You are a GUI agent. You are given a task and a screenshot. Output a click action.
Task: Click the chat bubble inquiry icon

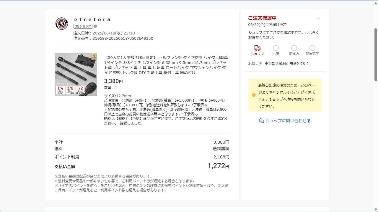(x=261, y=121)
